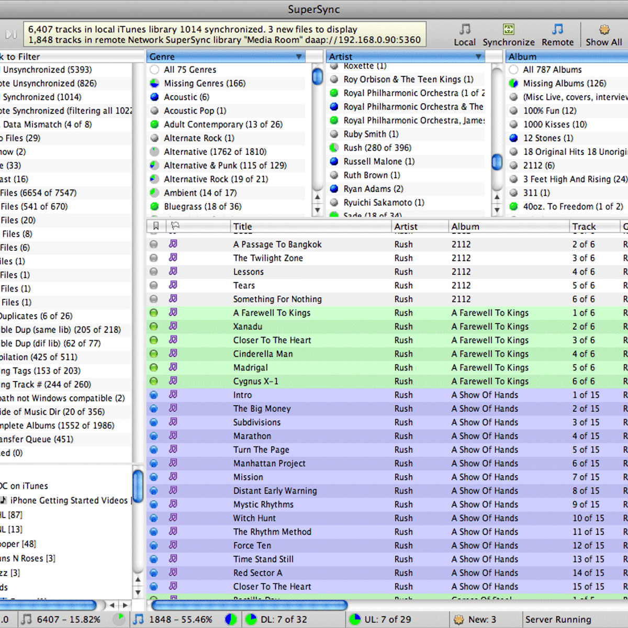
Task: Click the playlist panel vertical scrollbar thumb
Action: coord(138,486)
